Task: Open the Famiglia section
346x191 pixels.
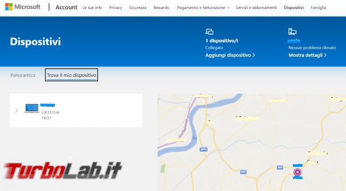Action: click(x=318, y=8)
